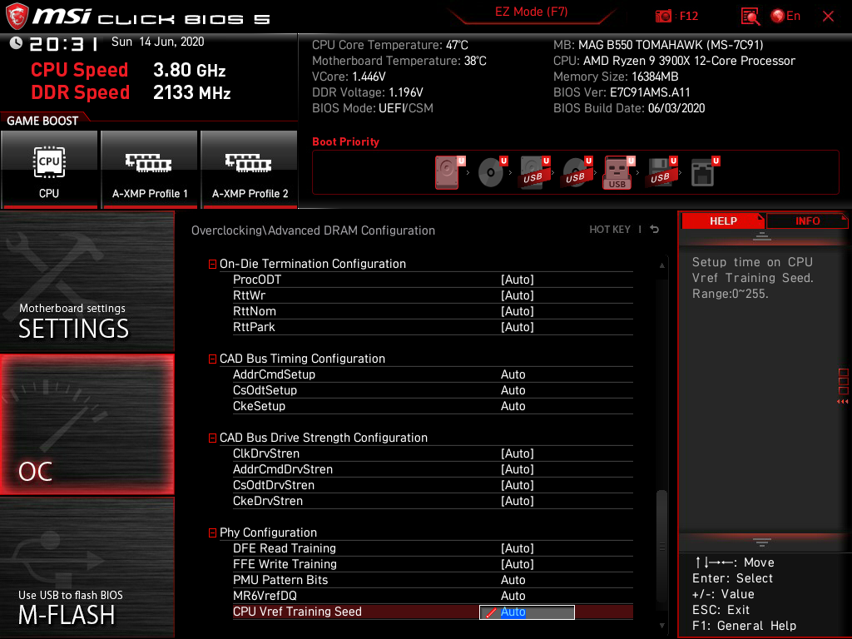Select the highlighted USB key boot icon
The width and height of the screenshot is (852, 639).
(618, 172)
